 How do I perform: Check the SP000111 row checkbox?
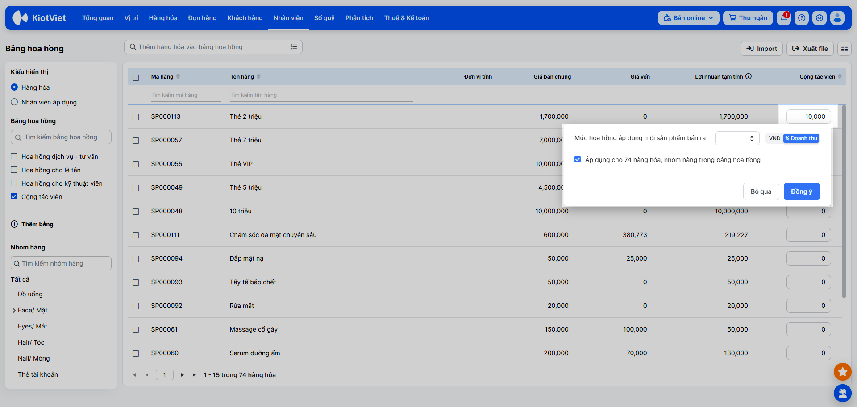tap(136, 235)
